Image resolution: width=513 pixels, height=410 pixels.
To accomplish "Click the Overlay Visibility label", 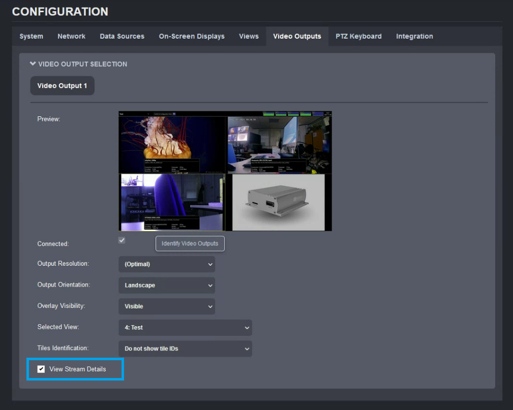I will pos(61,306).
